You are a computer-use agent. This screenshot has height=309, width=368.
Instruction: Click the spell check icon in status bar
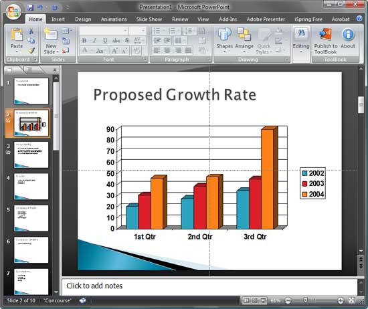click(x=82, y=300)
